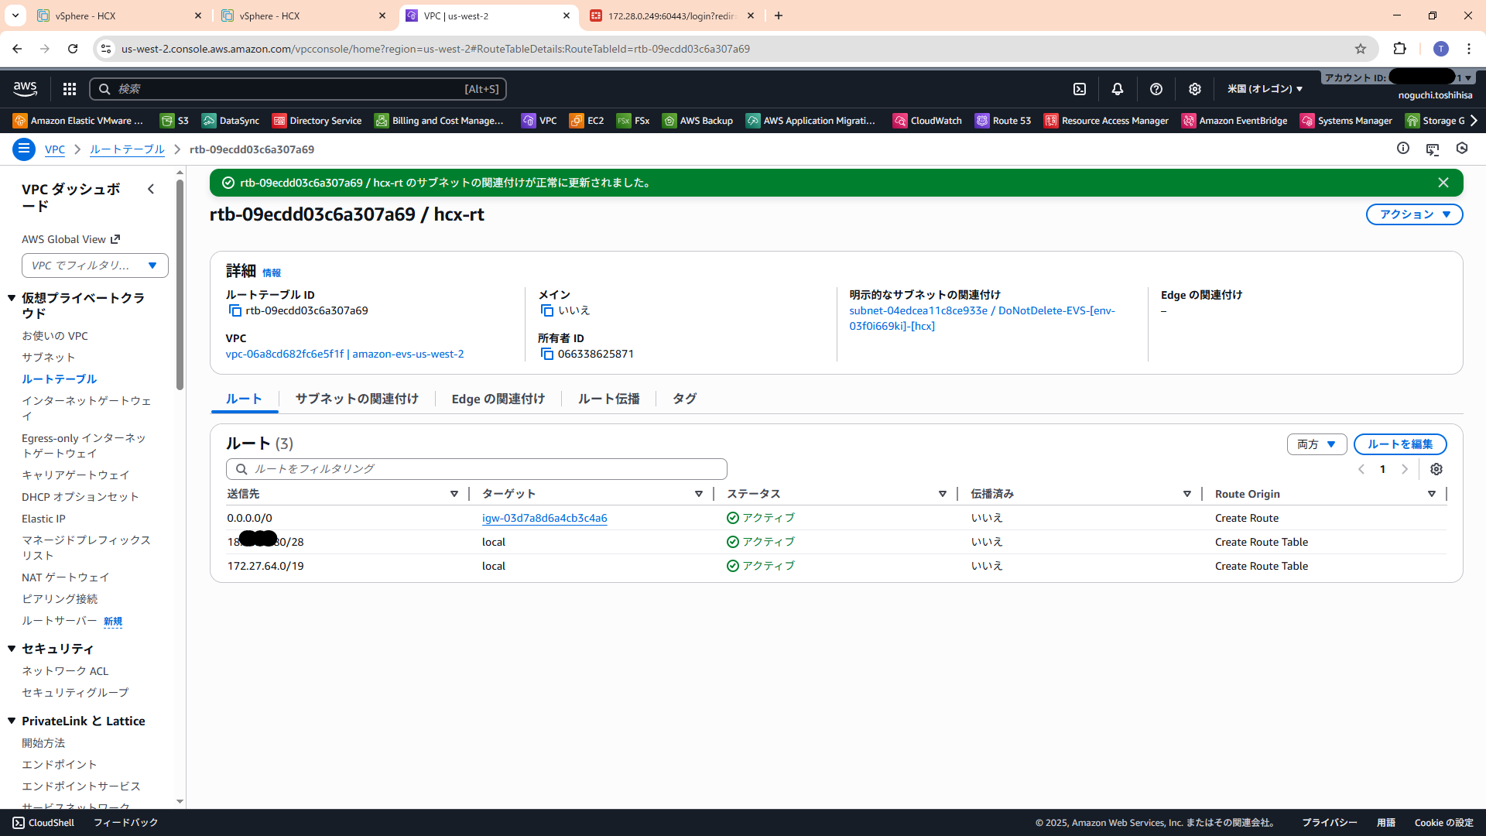The image size is (1486, 836).
Task: Open the AWS CloudShell icon in the top bar
Action: [1080, 89]
